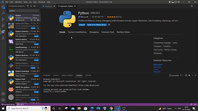Image resolution: width=198 pixels, height=111 pixels.
Task: Click the gear beside Switch to Pre-Release
Action: click(109, 25)
